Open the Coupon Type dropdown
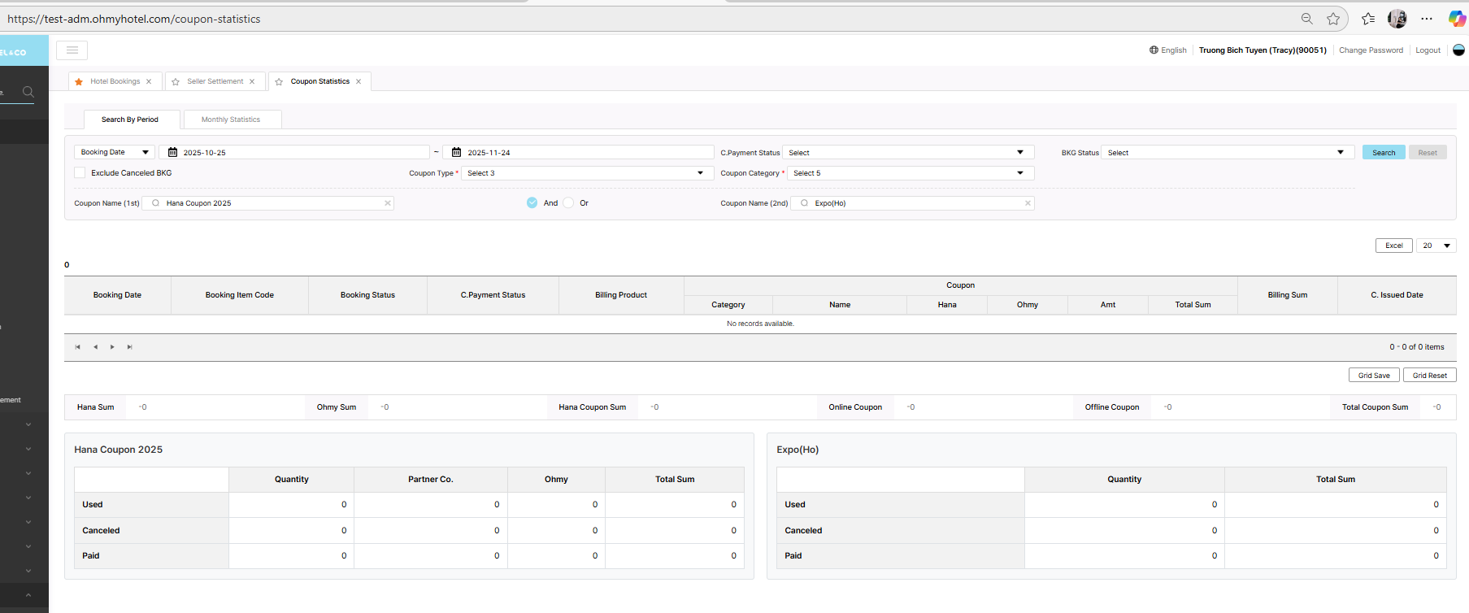The height and width of the screenshot is (613, 1469). (x=585, y=173)
